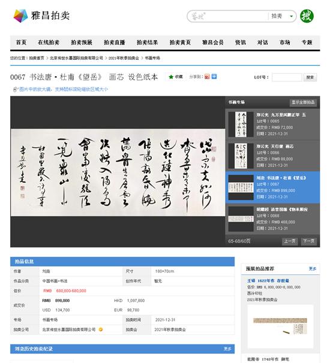Click the 中国书画>书法 category value

[55, 281]
